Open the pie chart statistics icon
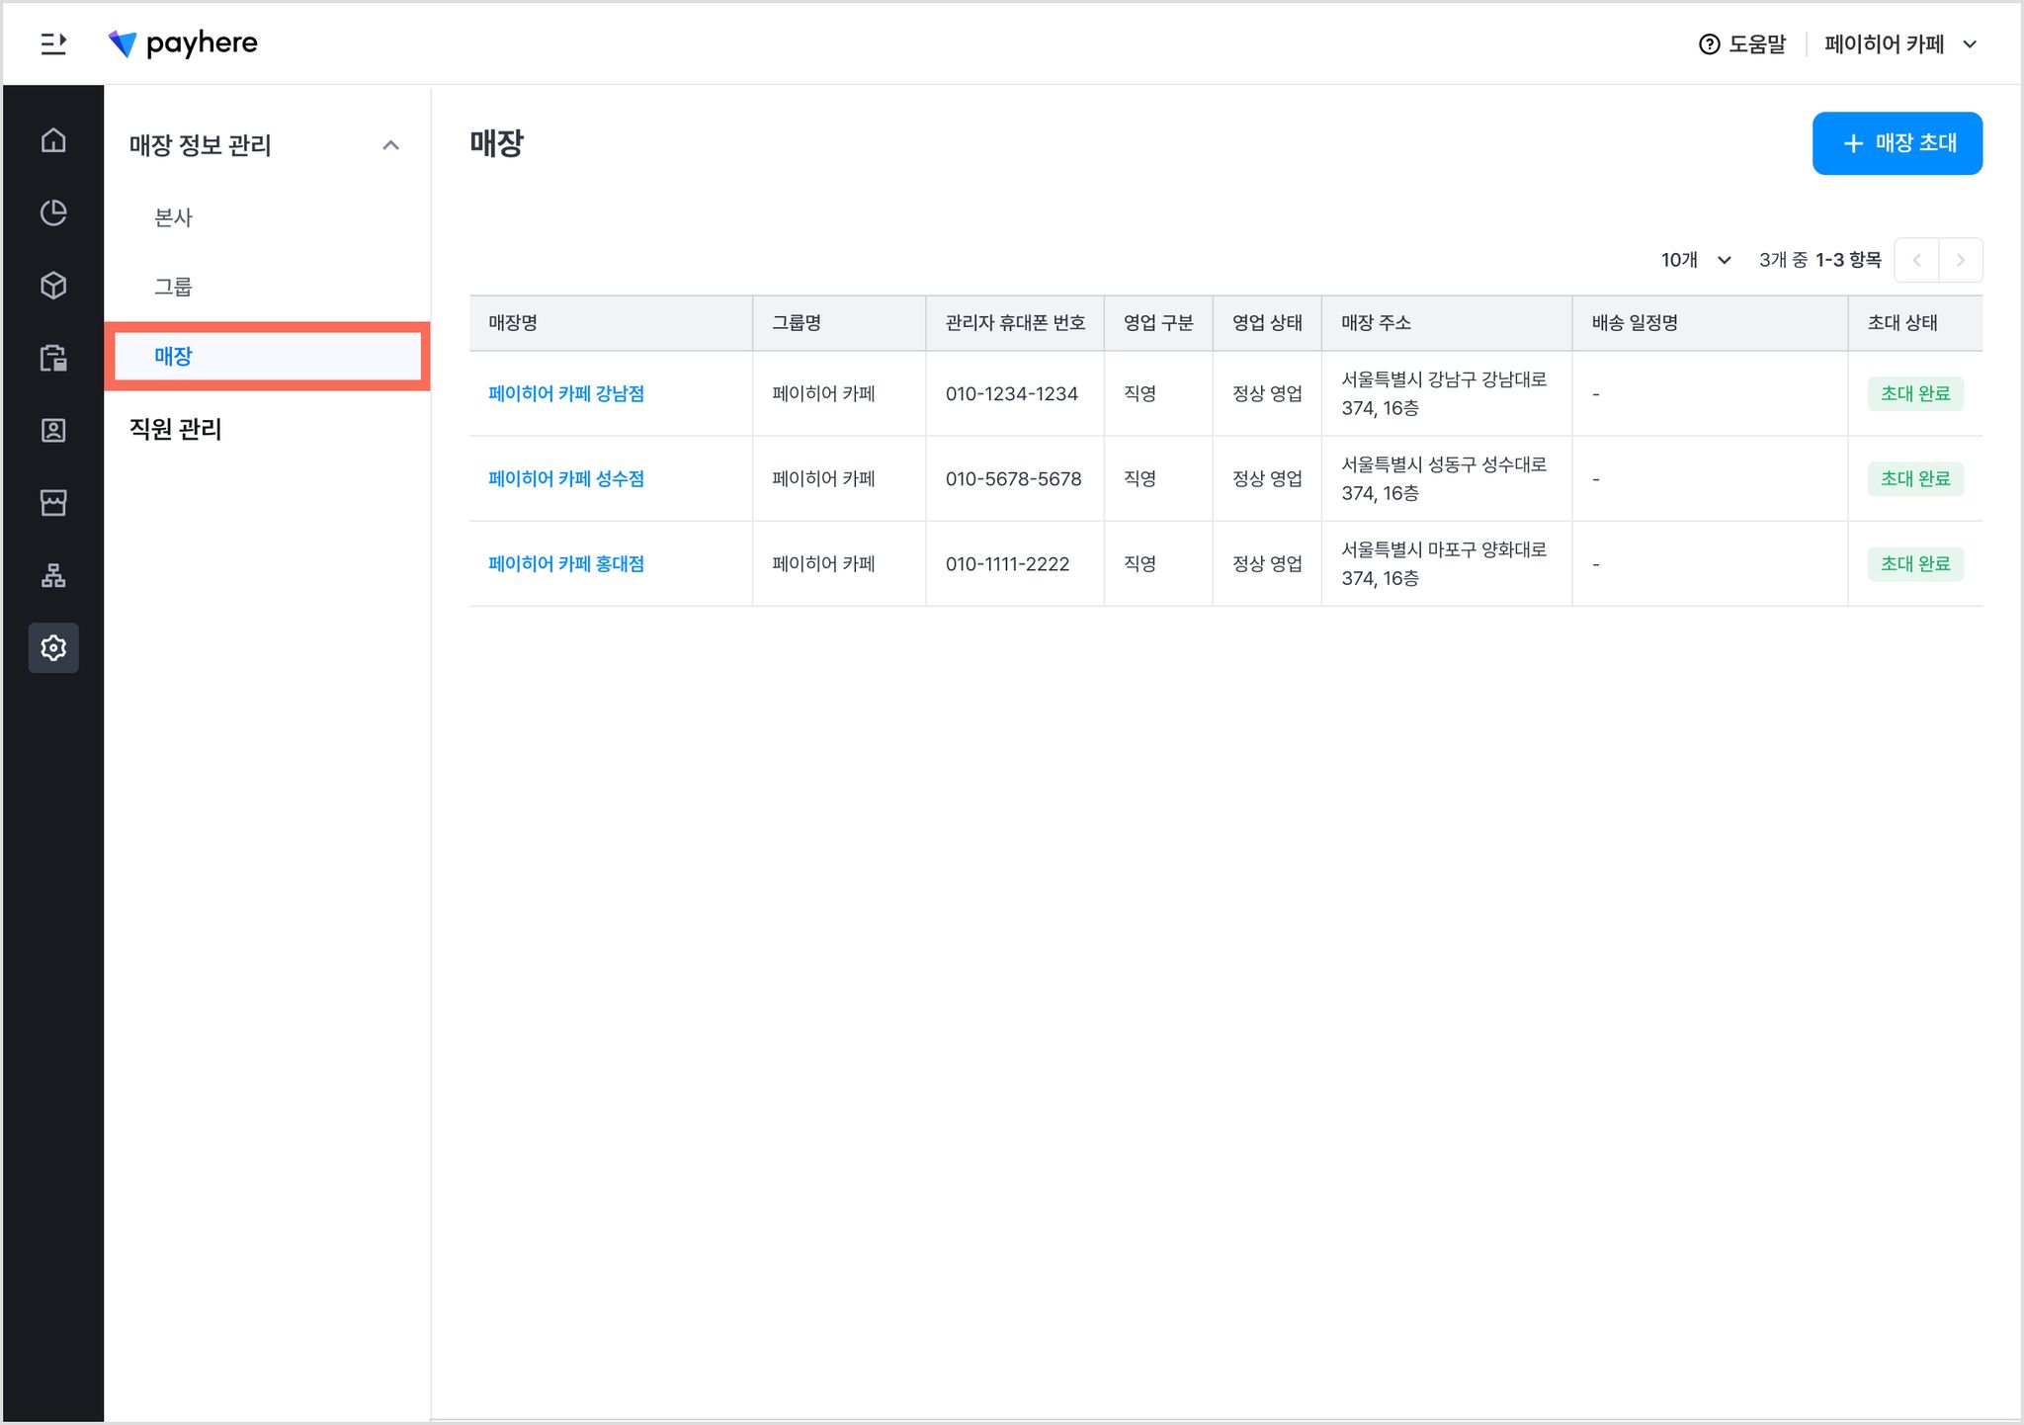This screenshot has height=1425, width=2024. point(53,212)
